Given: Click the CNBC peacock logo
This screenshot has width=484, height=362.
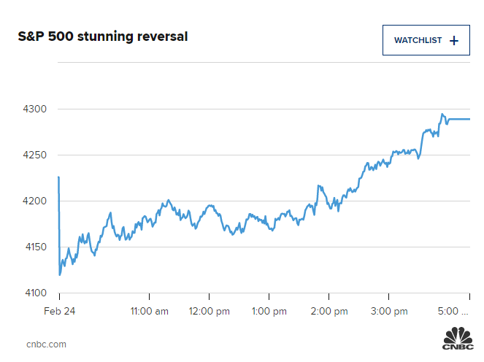Looking at the screenshot, I should [x=457, y=339].
